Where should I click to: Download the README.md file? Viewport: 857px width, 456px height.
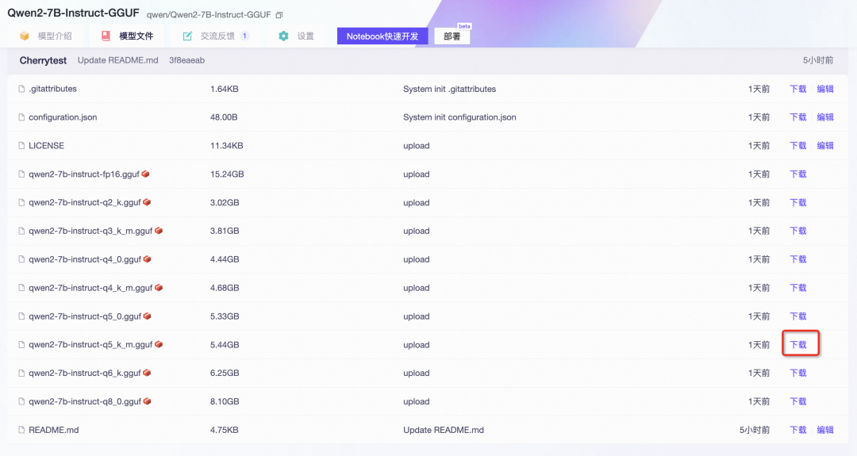pyautogui.click(x=798, y=431)
